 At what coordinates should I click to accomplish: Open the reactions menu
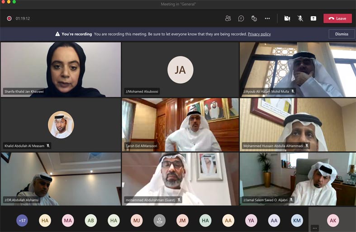[x=254, y=19]
